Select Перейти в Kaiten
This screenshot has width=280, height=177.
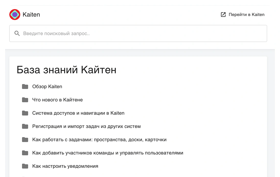tap(247, 15)
